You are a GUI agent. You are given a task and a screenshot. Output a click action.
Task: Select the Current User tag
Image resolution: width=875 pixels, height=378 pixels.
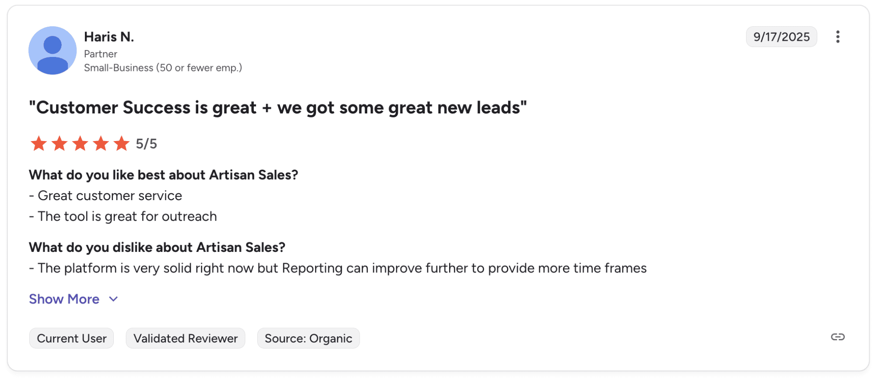click(72, 339)
